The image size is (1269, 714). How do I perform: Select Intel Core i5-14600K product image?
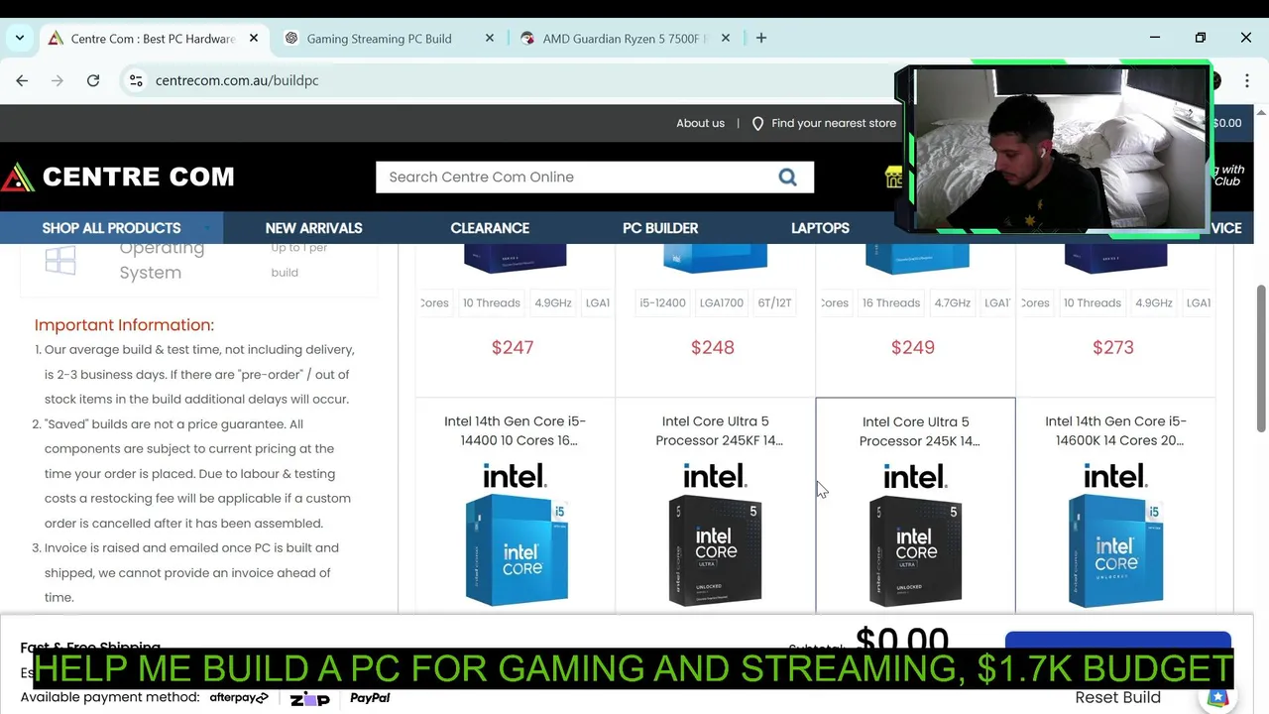pyautogui.click(x=1115, y=535)
